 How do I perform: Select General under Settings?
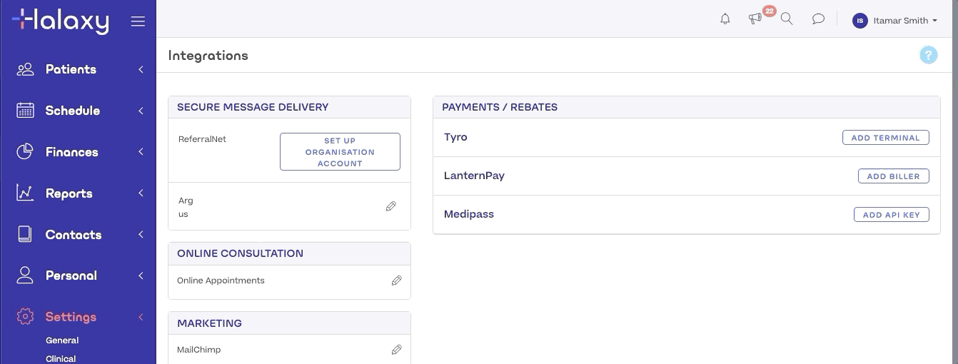click(62, 340)
